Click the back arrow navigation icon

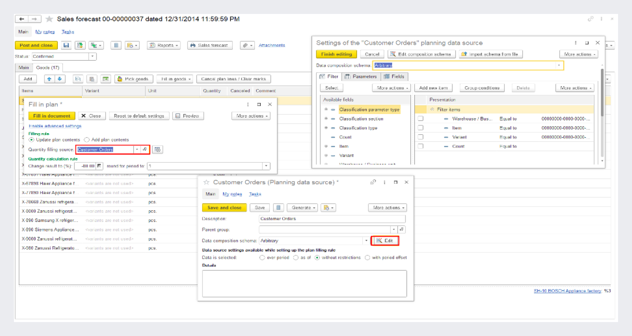[22, 19]
